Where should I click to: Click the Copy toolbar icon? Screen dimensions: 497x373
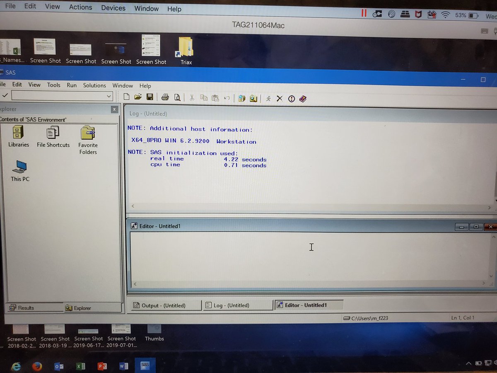coord(204,98)
